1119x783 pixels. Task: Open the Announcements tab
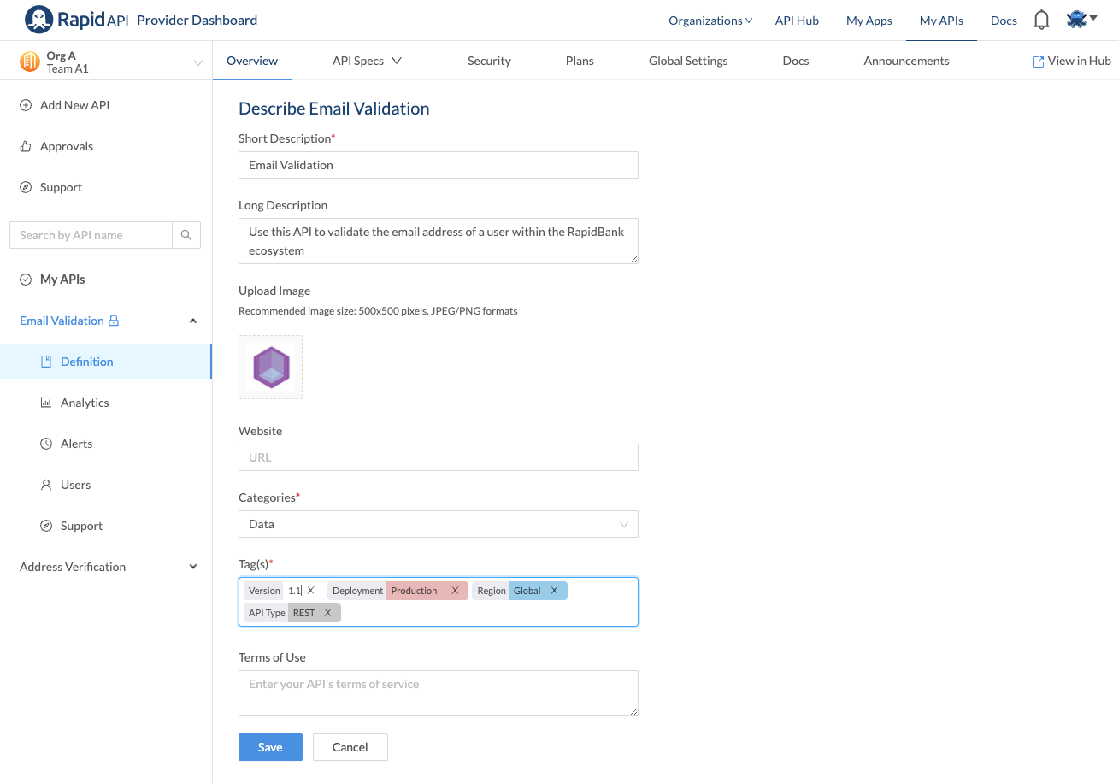[906, 61]
